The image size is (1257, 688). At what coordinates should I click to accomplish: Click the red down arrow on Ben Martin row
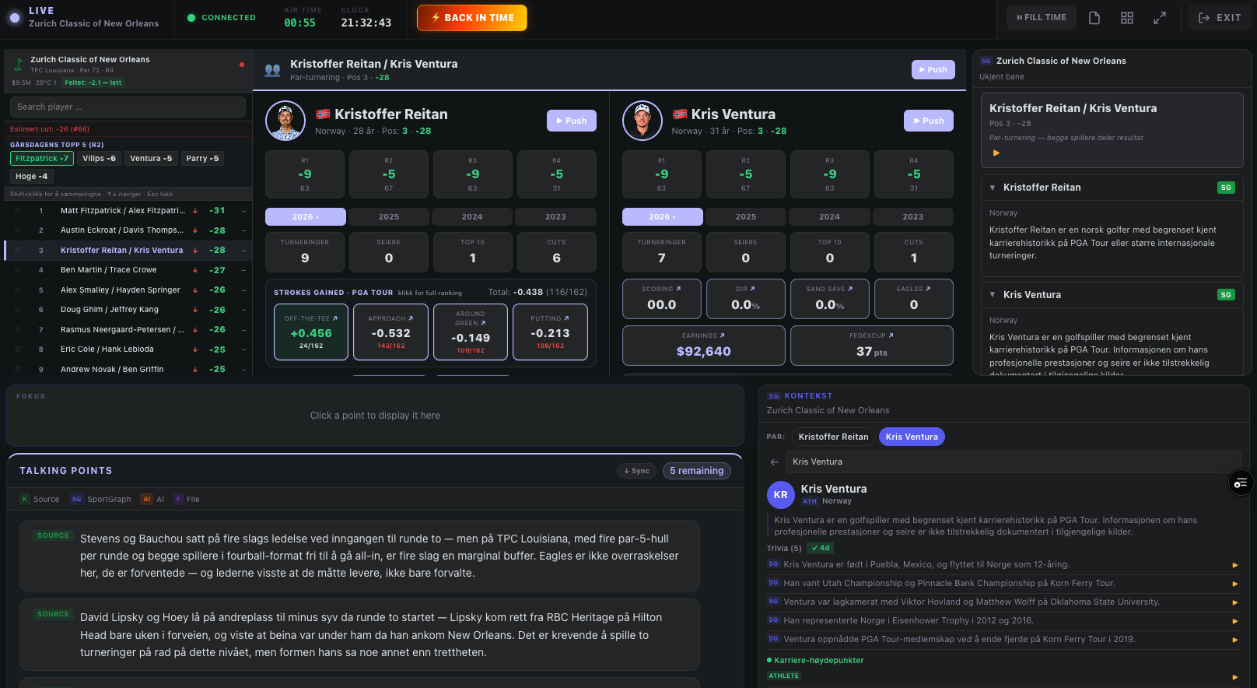click(194, 270)
